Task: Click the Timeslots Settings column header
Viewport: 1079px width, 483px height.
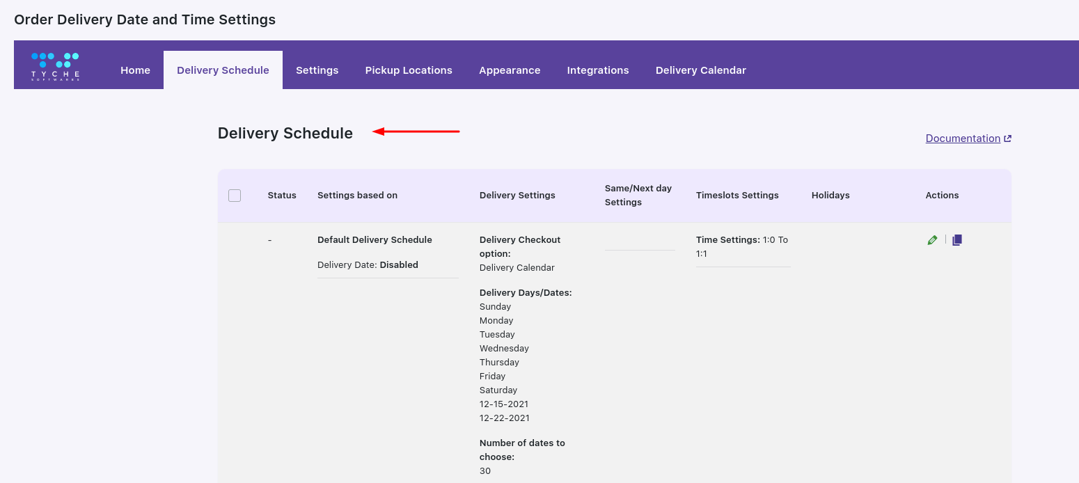Action: 737,196
